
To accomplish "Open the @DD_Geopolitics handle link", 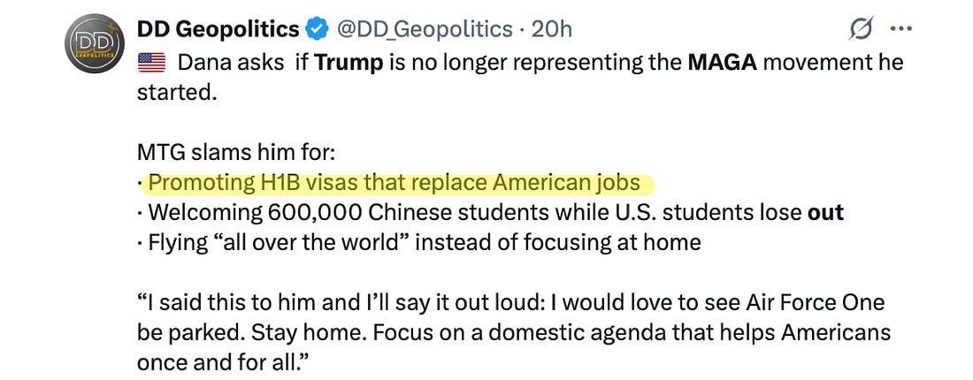I will click(x=427, y=29).
